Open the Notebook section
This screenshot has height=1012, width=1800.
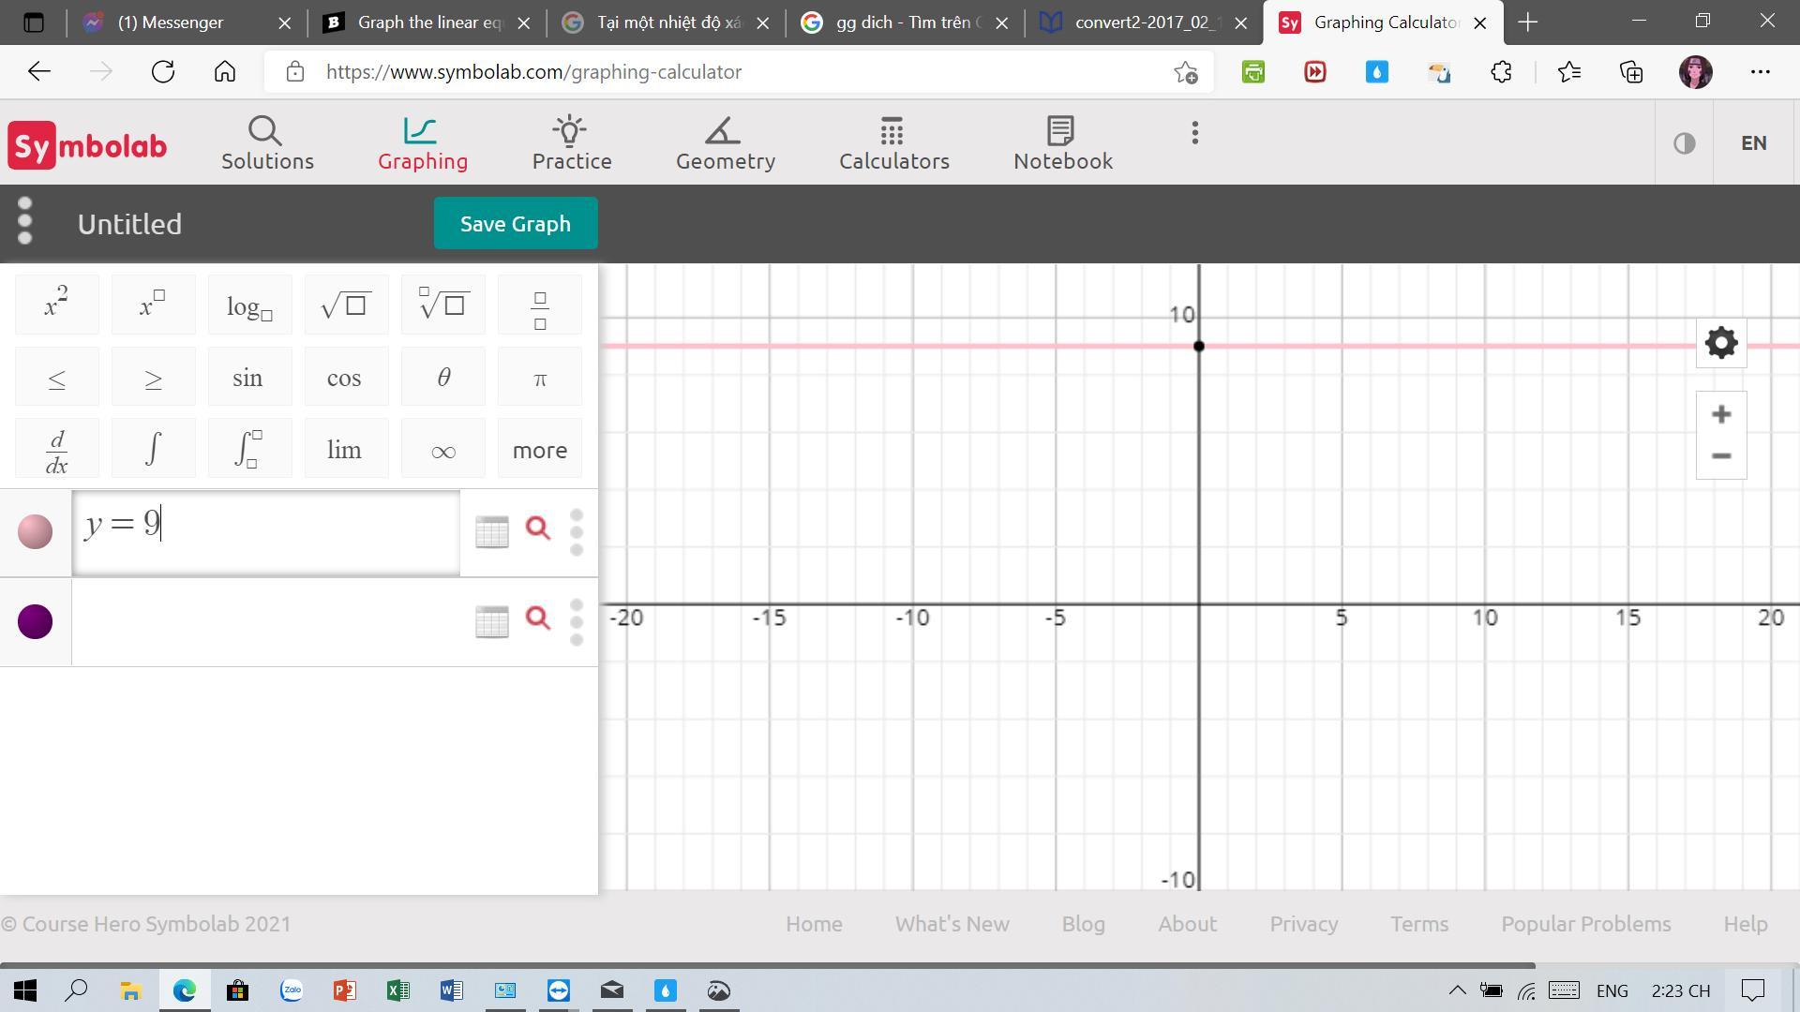coord(1062,143)
